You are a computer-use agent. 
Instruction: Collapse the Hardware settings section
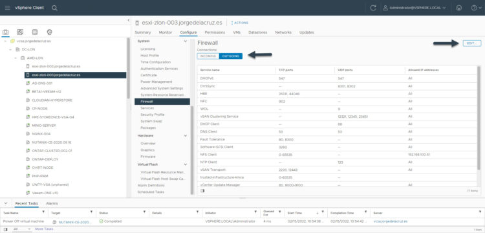(186, 136)
